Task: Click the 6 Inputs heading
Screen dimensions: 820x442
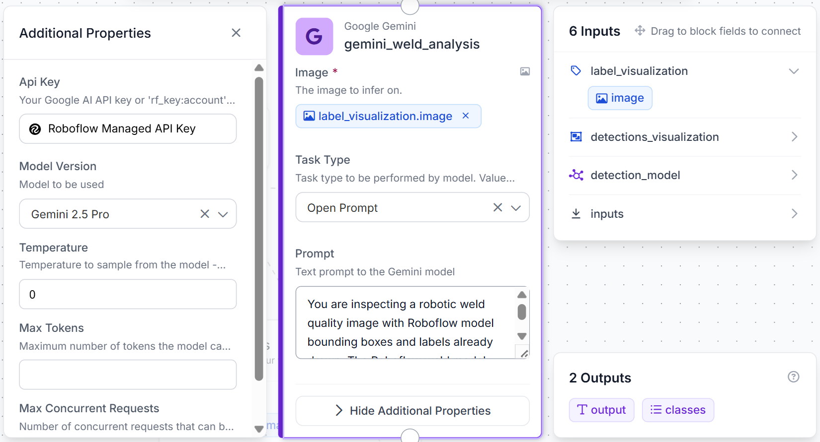Action: (x=594, y=31)
